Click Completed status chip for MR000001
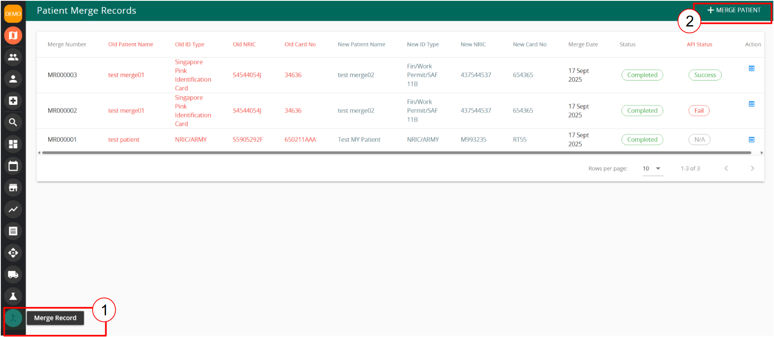774x337 pixels. [x=642, y=140]
